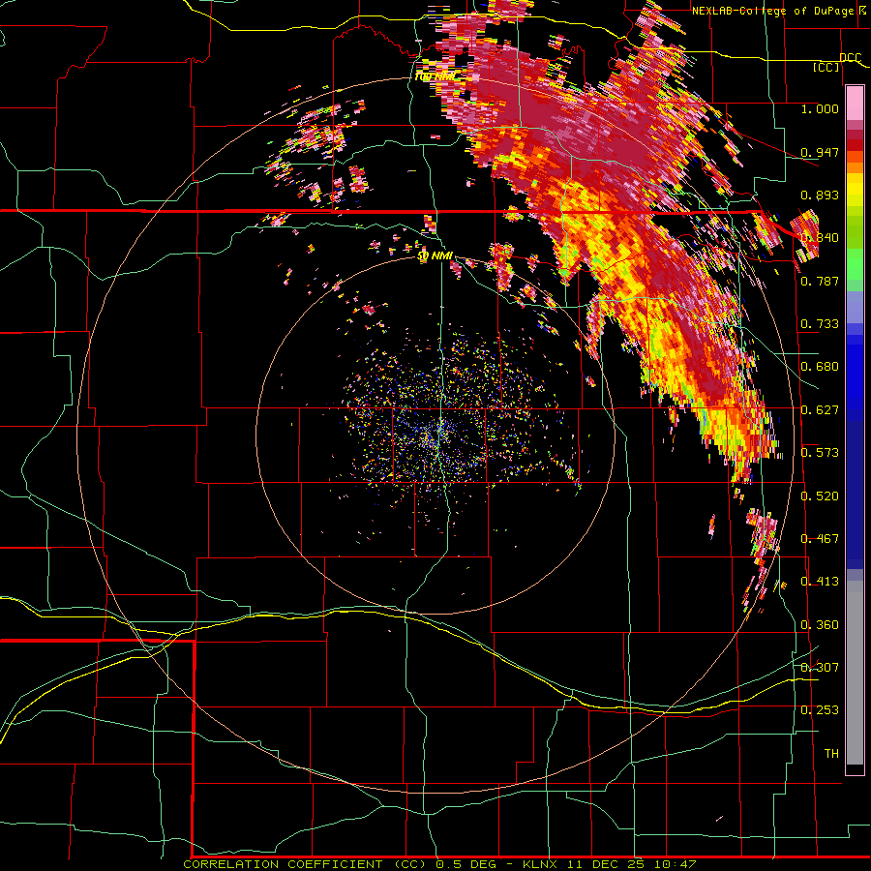Select the 0.253 legend value
Screen dimensions: 871x871
point(820,710)
